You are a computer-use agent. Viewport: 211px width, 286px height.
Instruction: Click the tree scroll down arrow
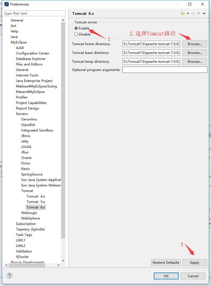pos(63,261)
